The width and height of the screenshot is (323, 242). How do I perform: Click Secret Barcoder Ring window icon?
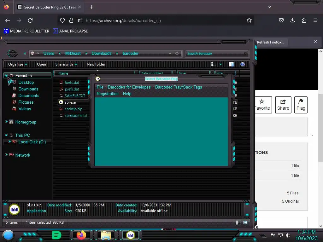point(98,78)
